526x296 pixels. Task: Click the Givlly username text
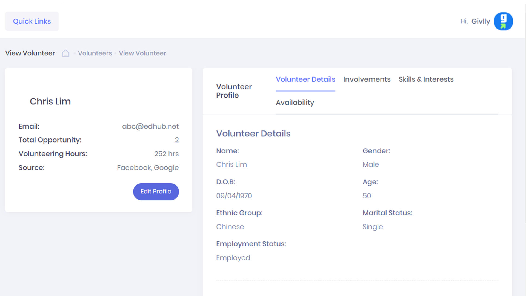point(481,21)
